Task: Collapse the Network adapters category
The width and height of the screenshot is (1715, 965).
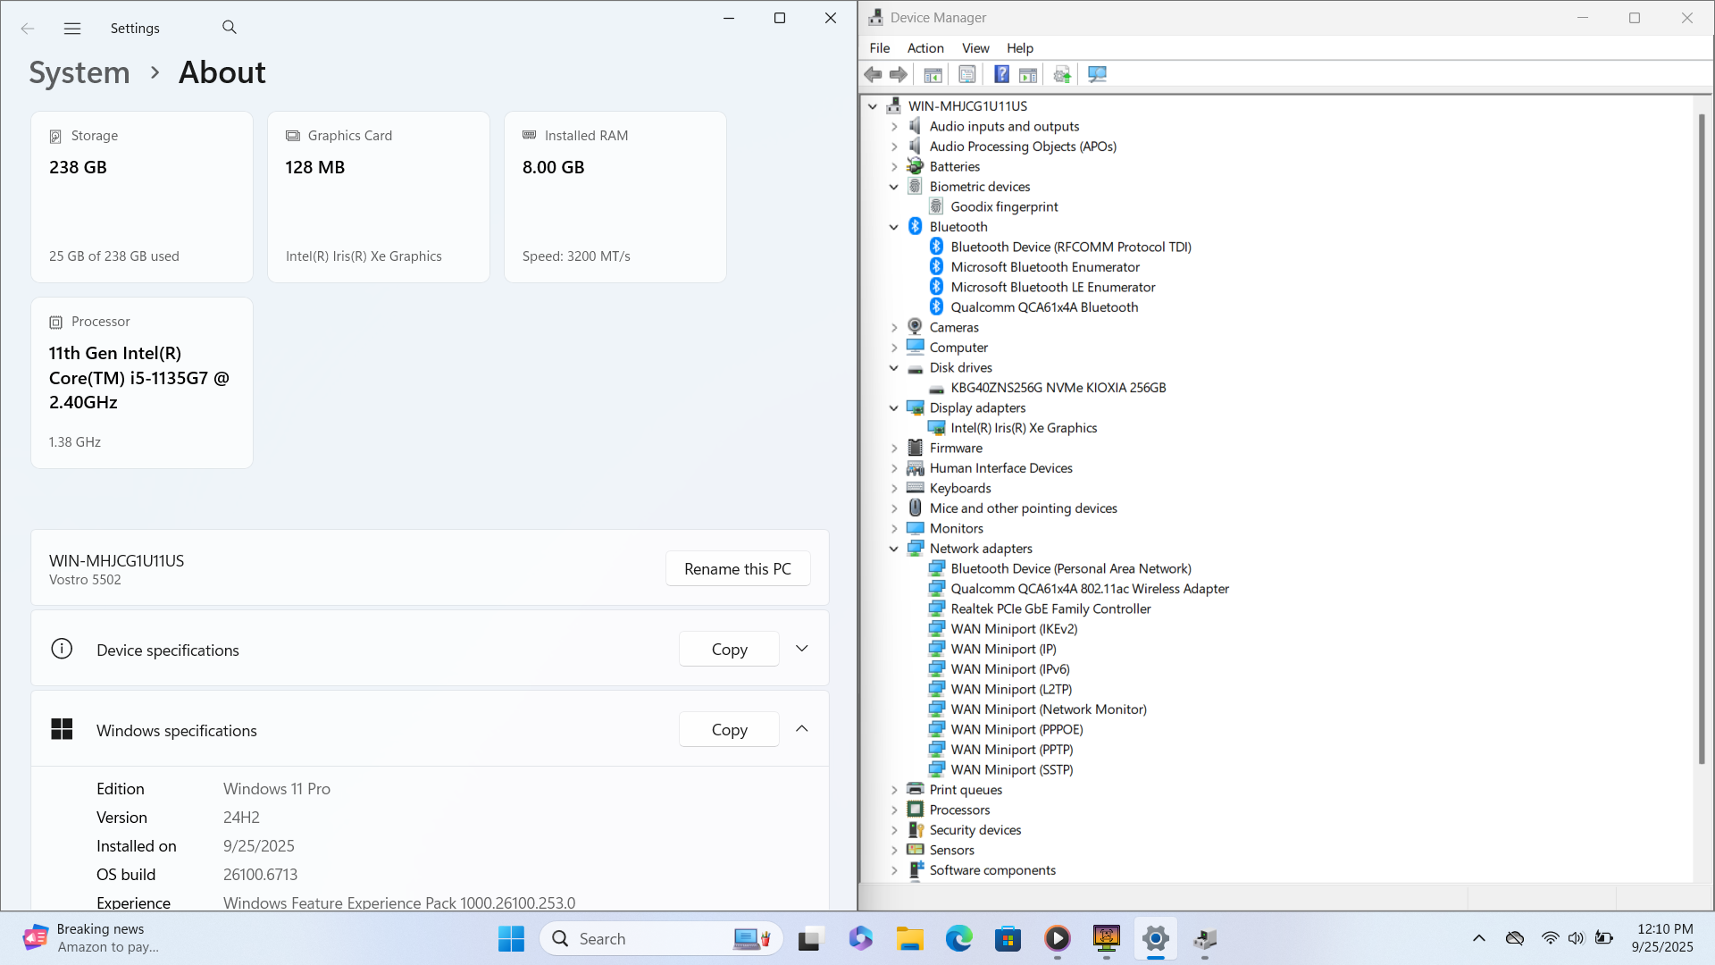Action: click(894, 549)
